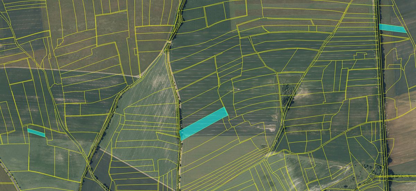Select the cyan parcel in the top-right corner
The image size is (416, 191).
tap(393, 28)
